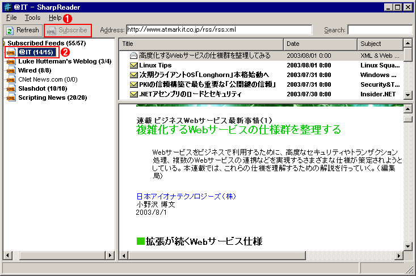
Task: Select the Scripting News (20/20) feed
Action: (x=53, y=97)
